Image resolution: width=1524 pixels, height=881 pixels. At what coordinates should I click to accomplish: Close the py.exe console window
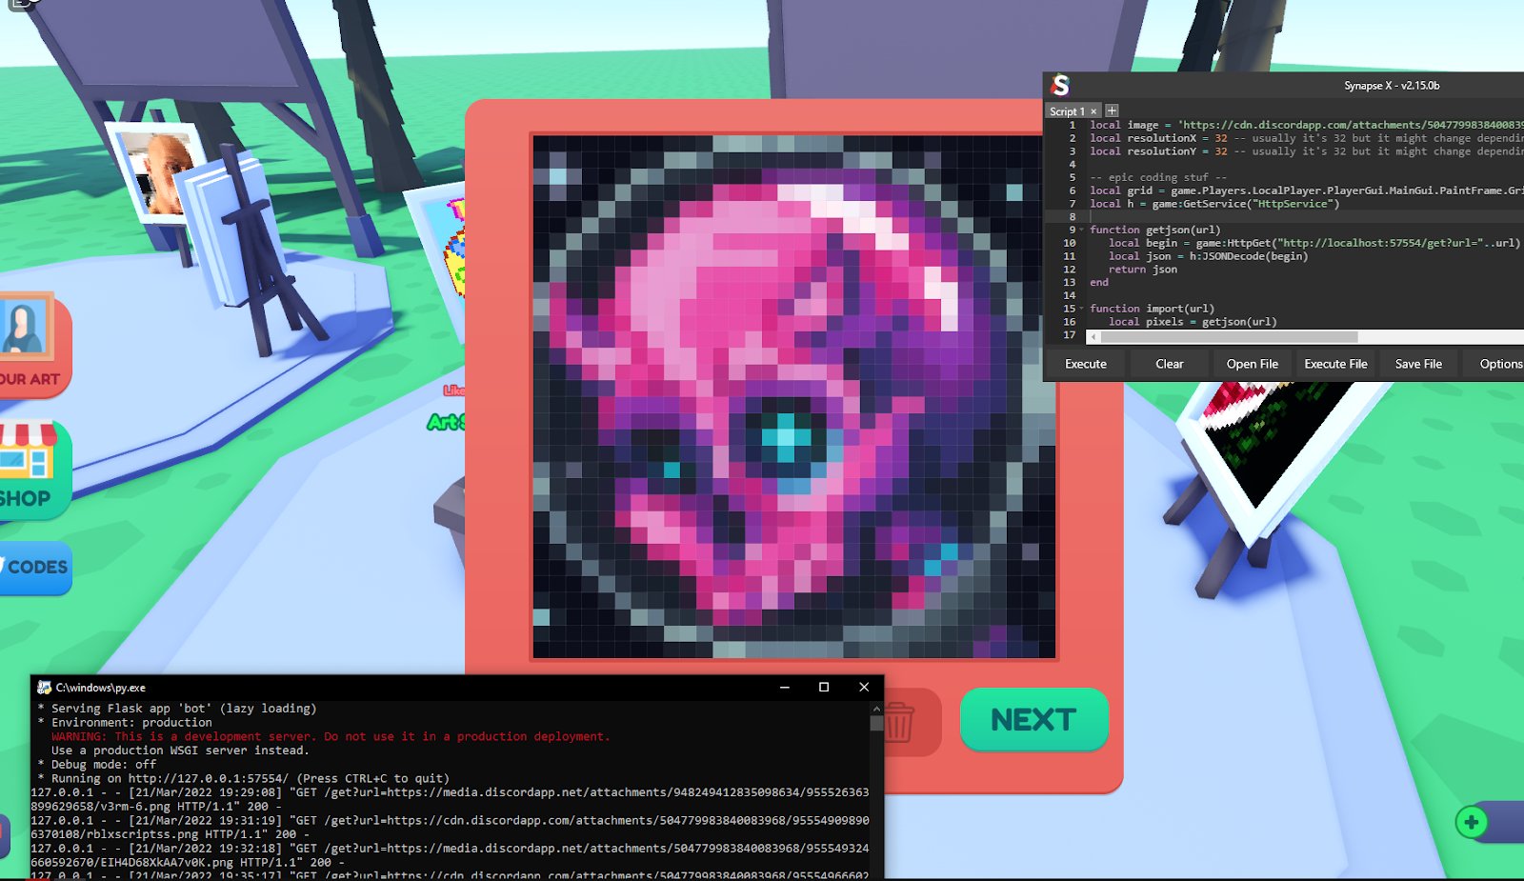864,687
